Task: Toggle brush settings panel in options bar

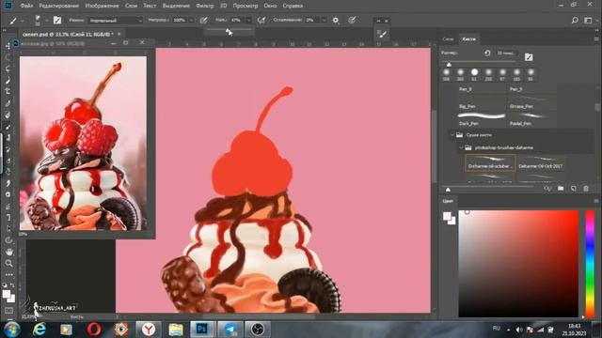Action: coord(57,21)
